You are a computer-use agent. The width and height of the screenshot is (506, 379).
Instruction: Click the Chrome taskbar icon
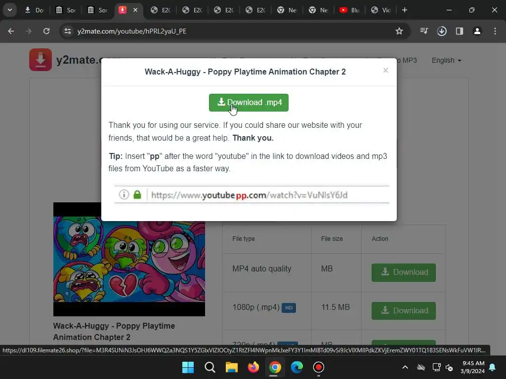[275, 367]
